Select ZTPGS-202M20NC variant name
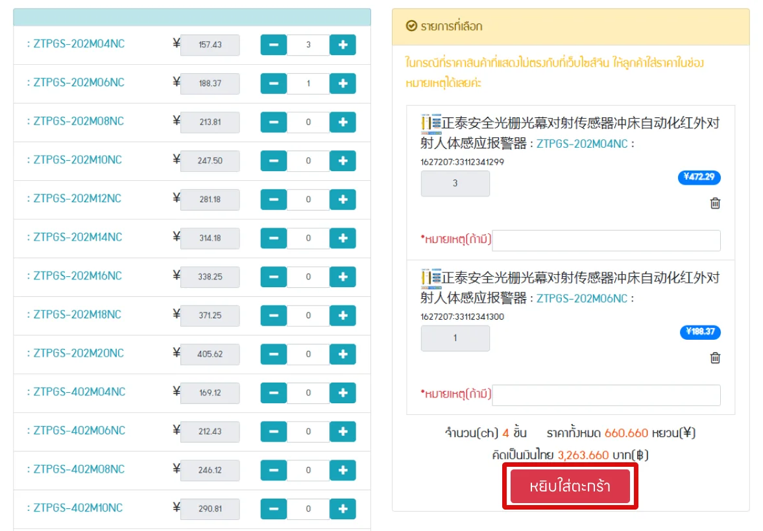 (77, 353)
